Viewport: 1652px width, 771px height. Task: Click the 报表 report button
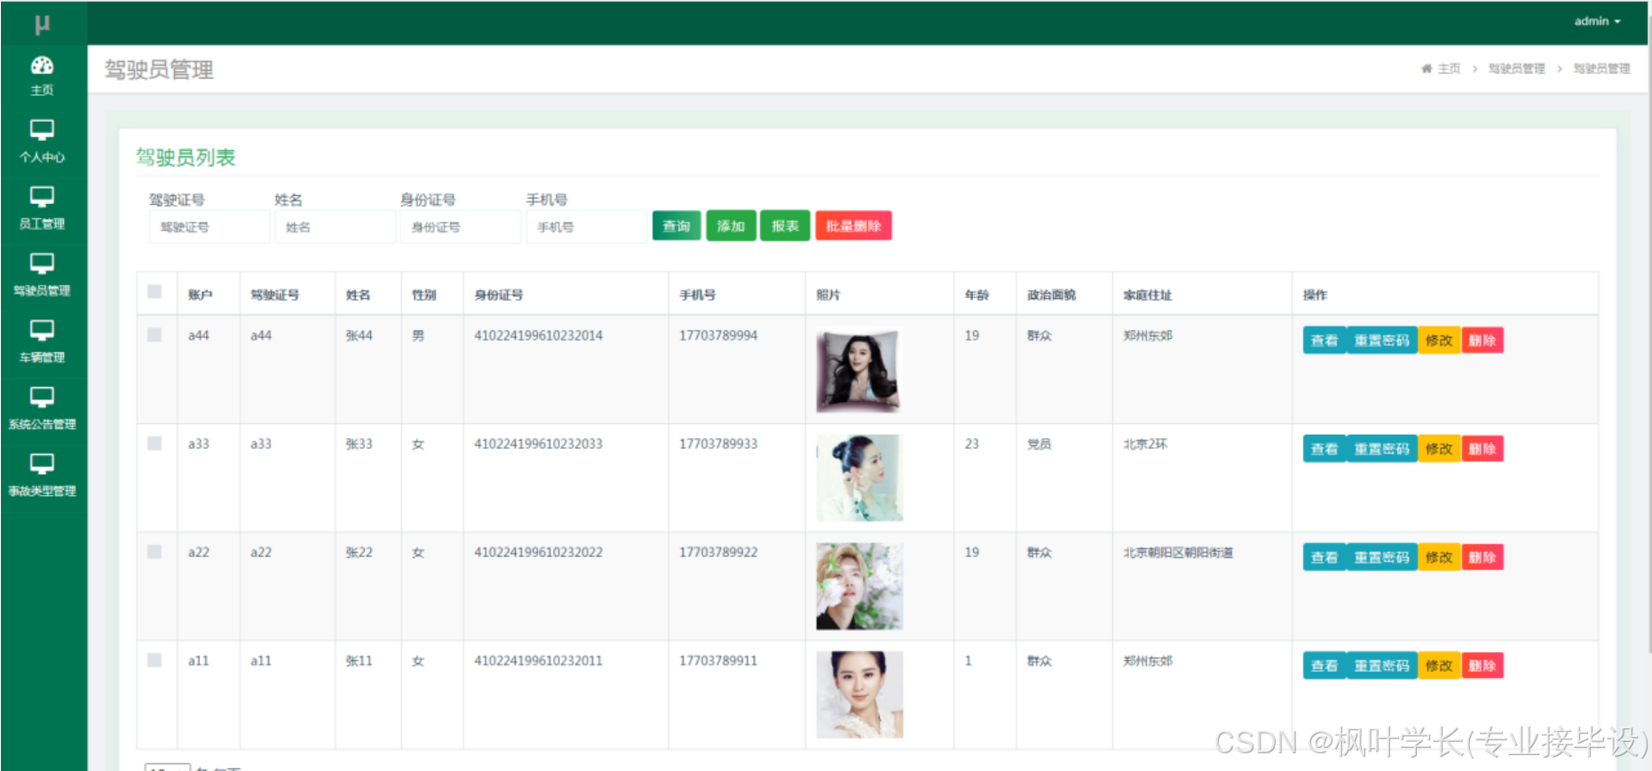point(785,226)
